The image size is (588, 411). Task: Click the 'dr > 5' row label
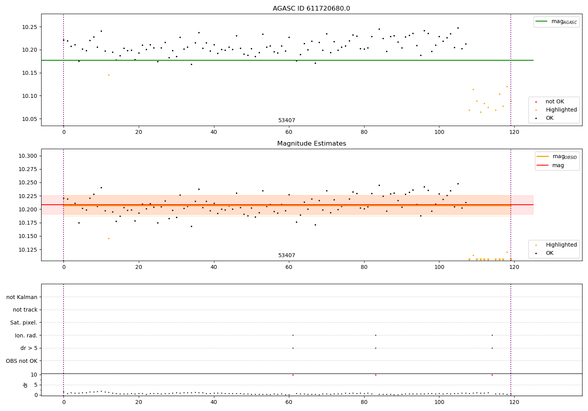point(29,348)
